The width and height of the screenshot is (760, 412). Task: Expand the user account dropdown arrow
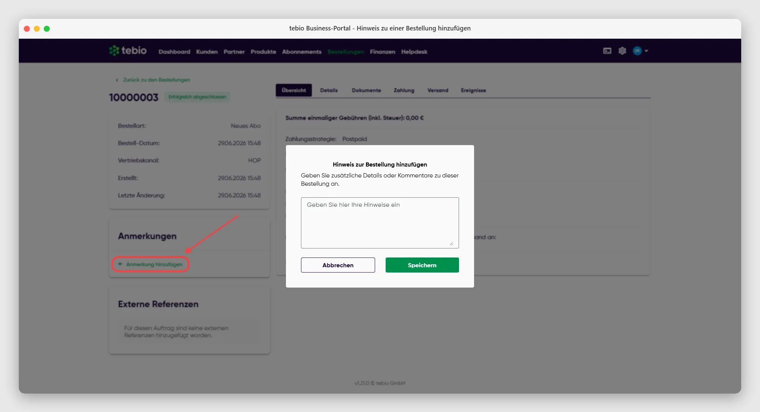[x=646, y=51]
